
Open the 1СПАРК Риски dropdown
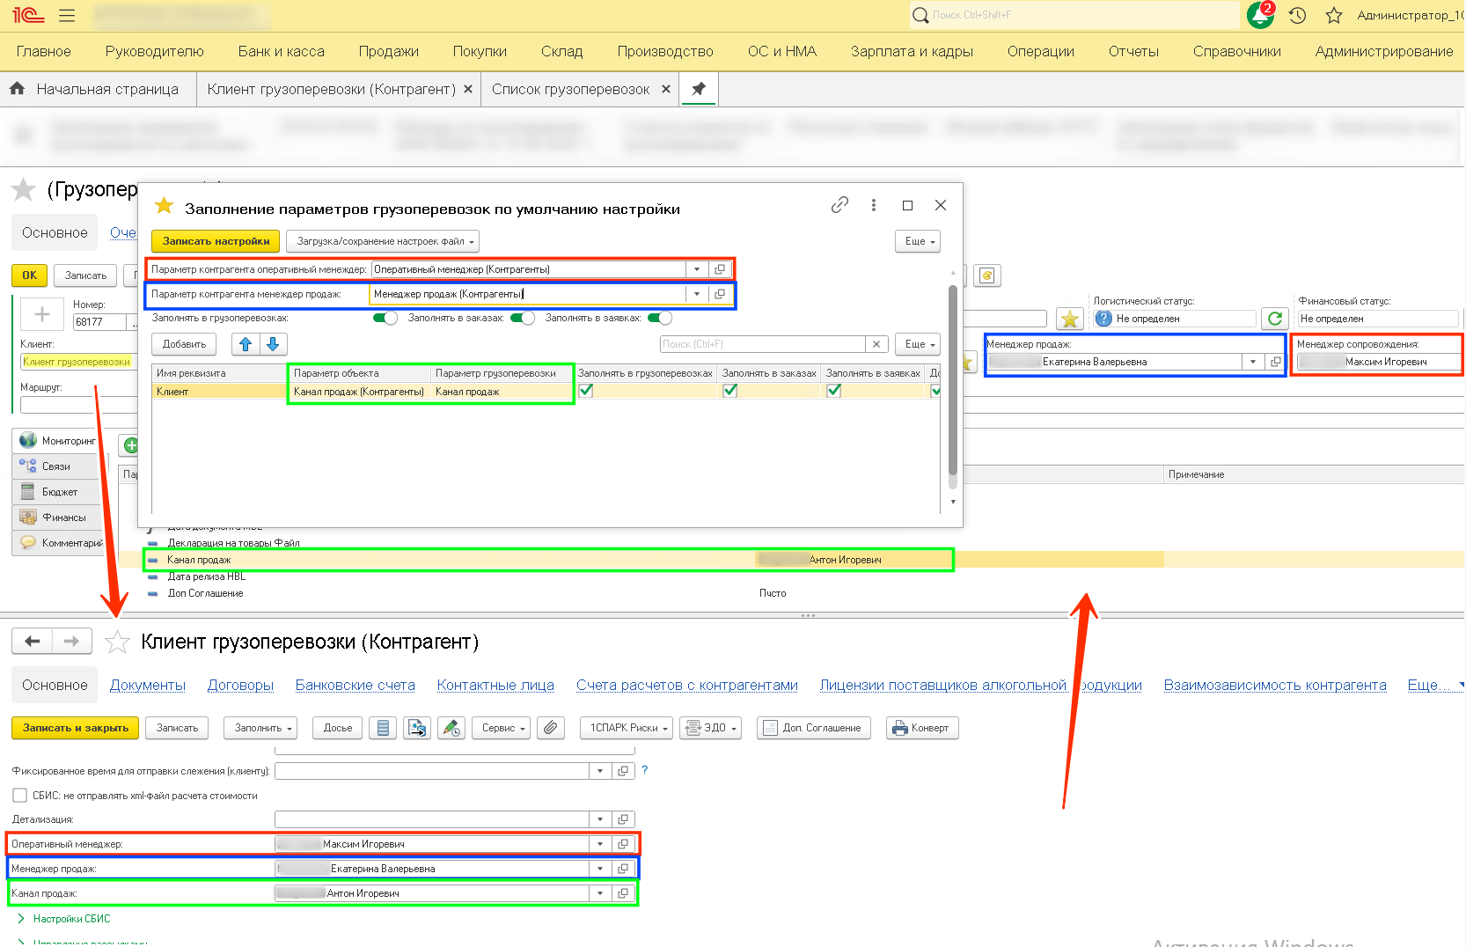627,728
